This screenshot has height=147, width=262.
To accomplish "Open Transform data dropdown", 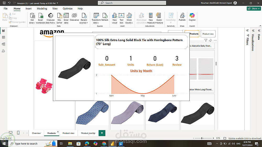I will [96, 18].
